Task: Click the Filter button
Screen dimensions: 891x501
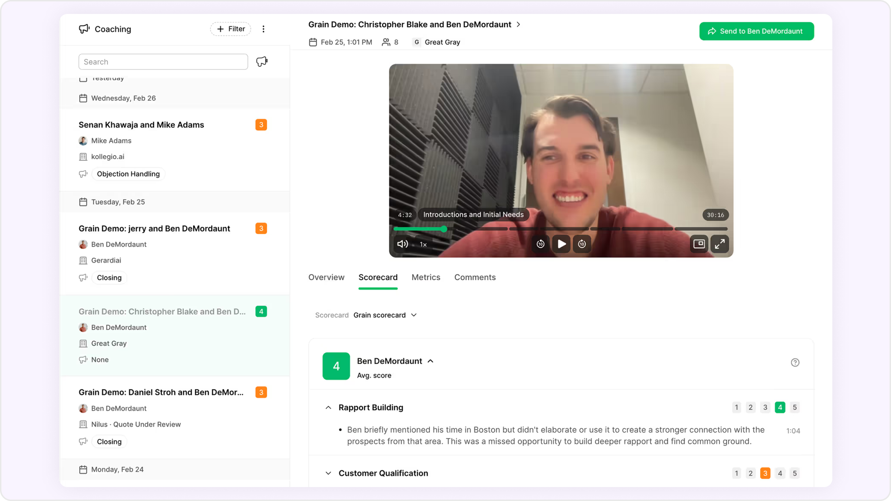Action: click(230, 29)
